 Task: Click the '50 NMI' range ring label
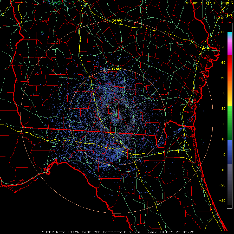coord(117,69)
